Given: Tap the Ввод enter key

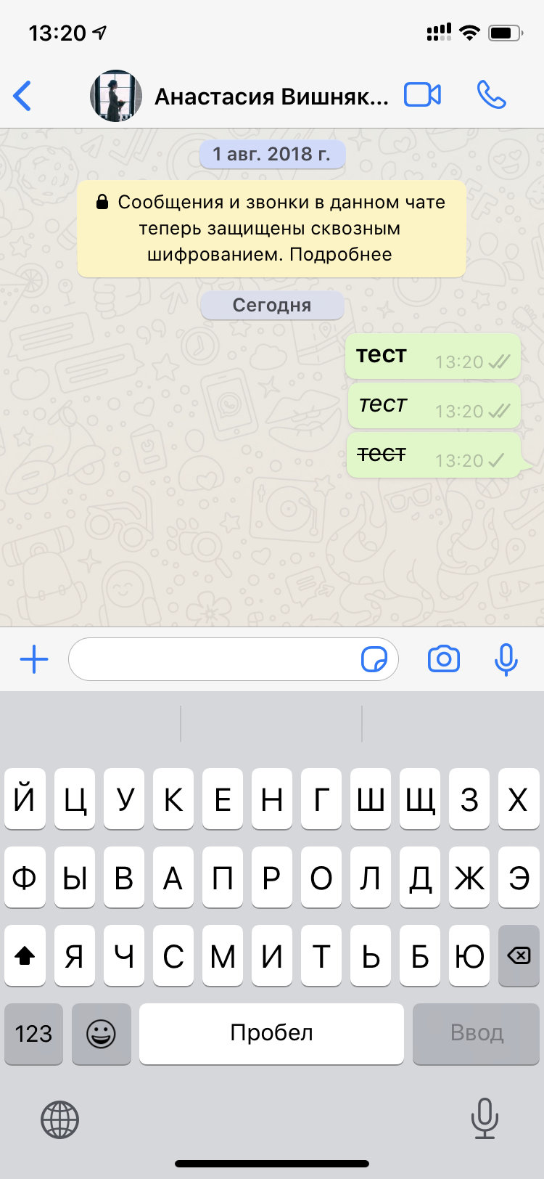Looking at the screenshot, I should coord(476,1034).
